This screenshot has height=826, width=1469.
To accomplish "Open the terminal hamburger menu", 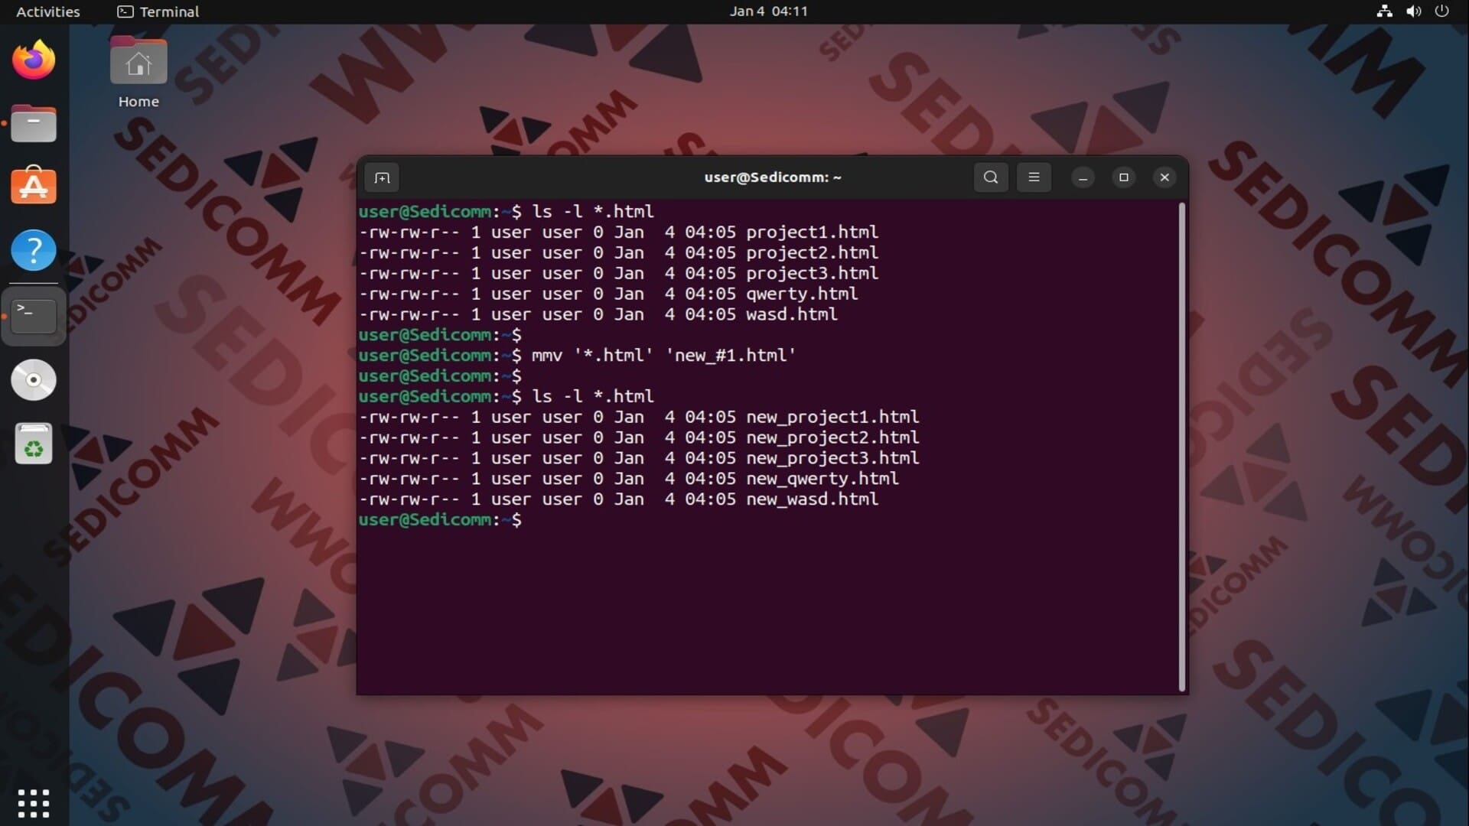I will click(1034, 177).
